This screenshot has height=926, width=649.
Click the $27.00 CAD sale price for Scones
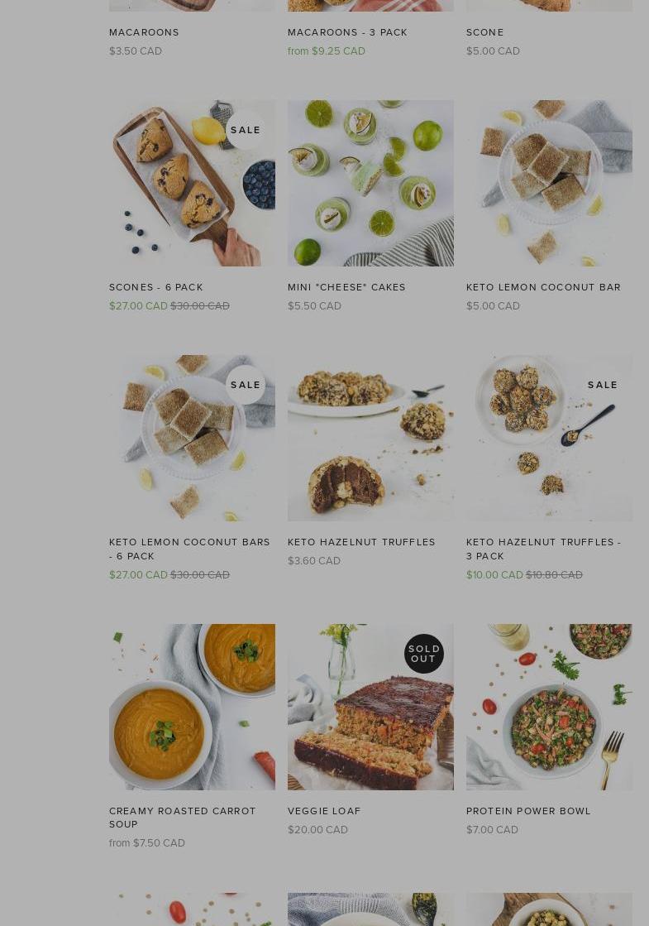coord(139,306)
